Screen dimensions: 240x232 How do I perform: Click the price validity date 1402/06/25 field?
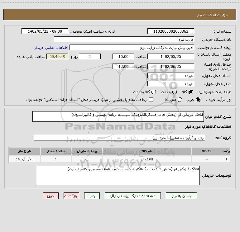171,66
